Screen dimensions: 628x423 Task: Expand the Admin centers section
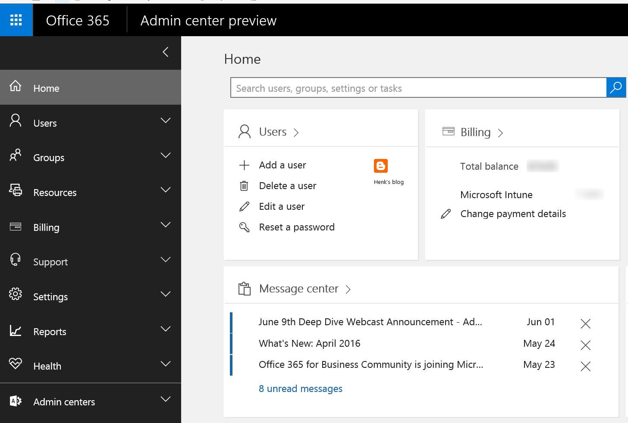166,399
